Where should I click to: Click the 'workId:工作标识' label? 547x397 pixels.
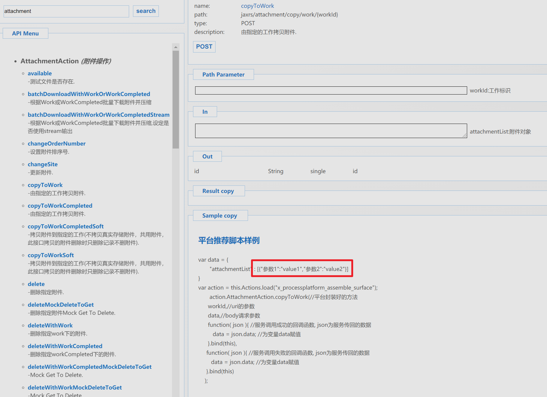(490, 90)
